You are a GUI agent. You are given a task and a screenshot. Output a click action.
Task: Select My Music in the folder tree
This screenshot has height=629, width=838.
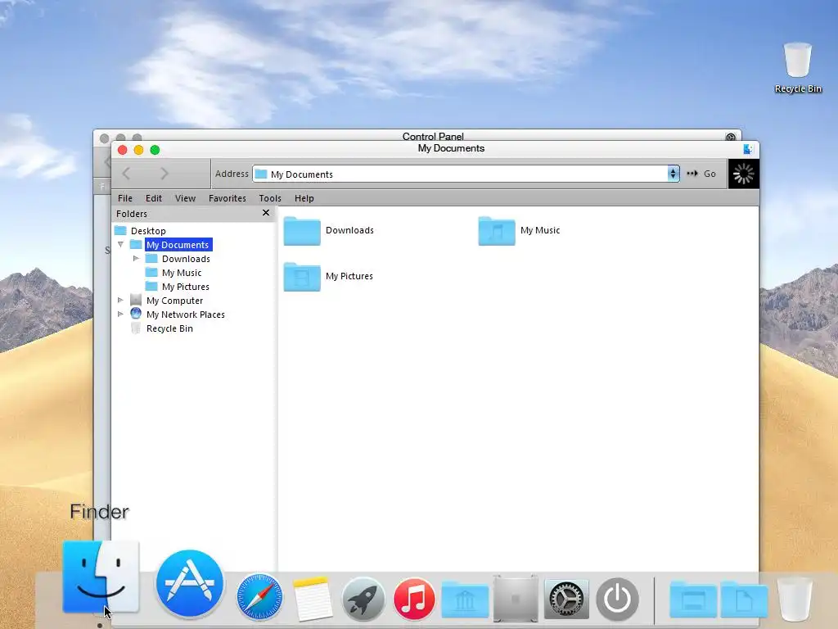[181, 272]
